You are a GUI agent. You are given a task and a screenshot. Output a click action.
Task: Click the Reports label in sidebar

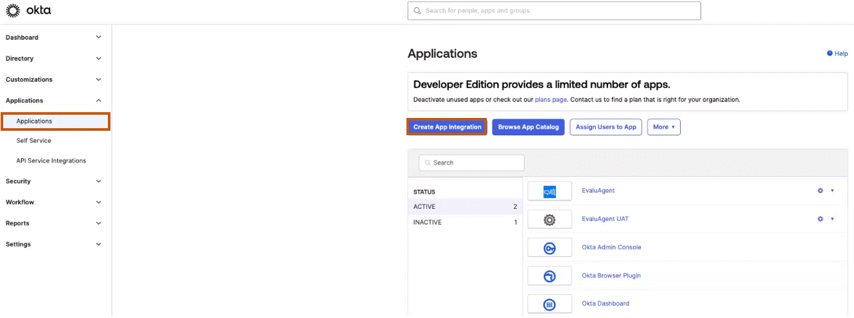(17, 224)
